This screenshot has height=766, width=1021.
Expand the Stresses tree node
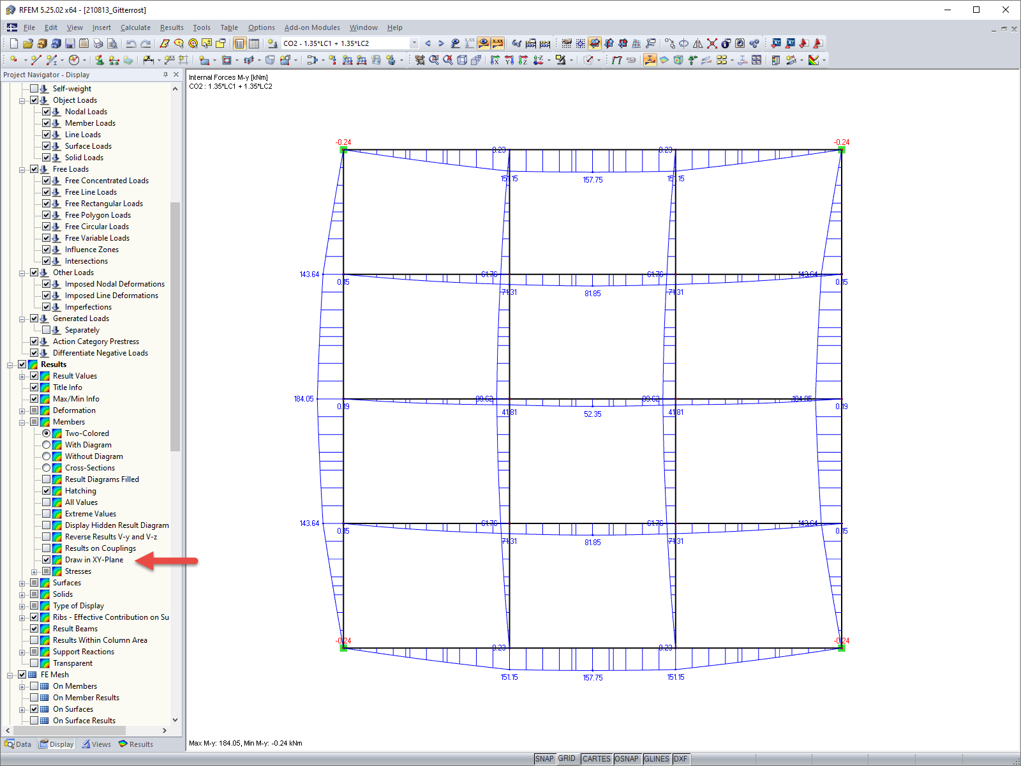coord(34,571)
